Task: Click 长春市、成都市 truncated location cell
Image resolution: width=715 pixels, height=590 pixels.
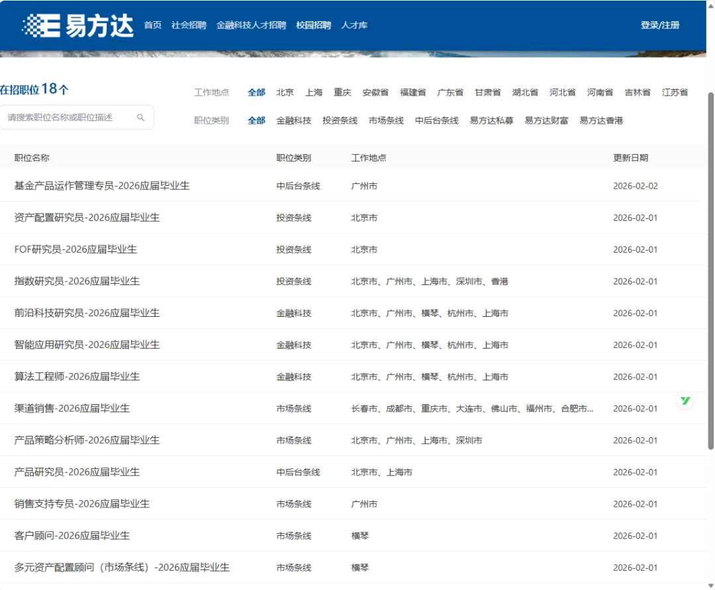Action: 472,409
